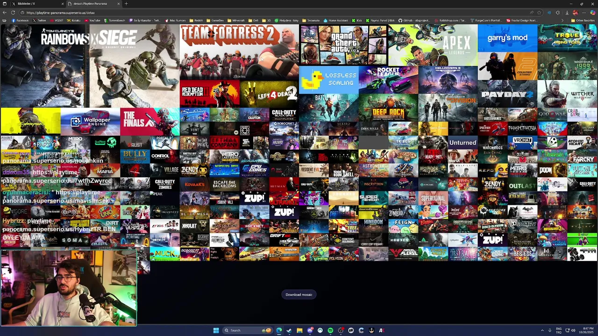Click the Lossless Scaling duck tile
598x336 pixels.
(x=328, y=80)
